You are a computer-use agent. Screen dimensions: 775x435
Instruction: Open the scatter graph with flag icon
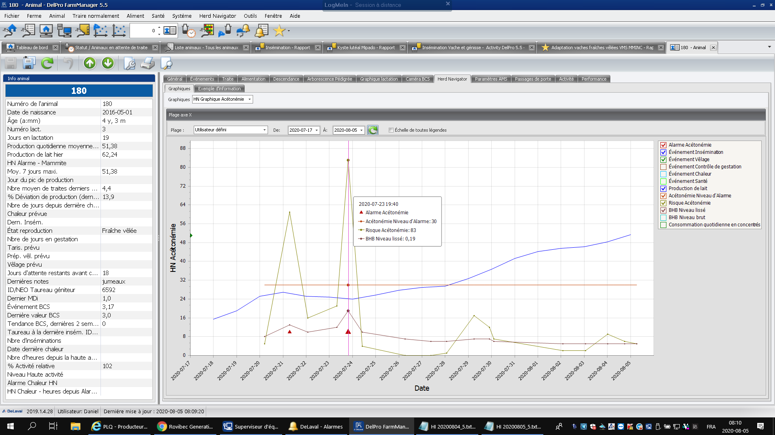101,31
